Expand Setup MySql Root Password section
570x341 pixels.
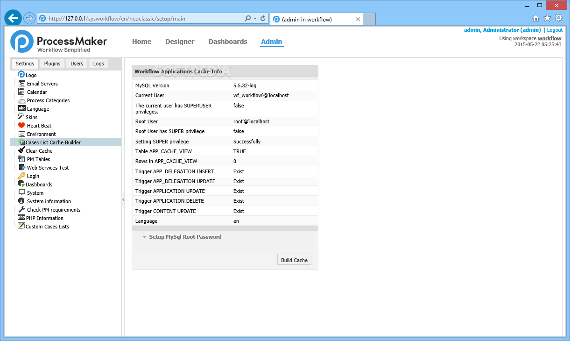point(145,237)
